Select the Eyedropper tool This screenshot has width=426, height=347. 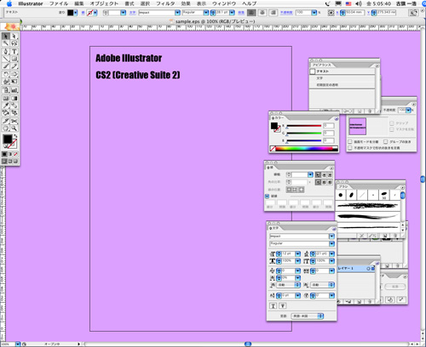point(6,105)
